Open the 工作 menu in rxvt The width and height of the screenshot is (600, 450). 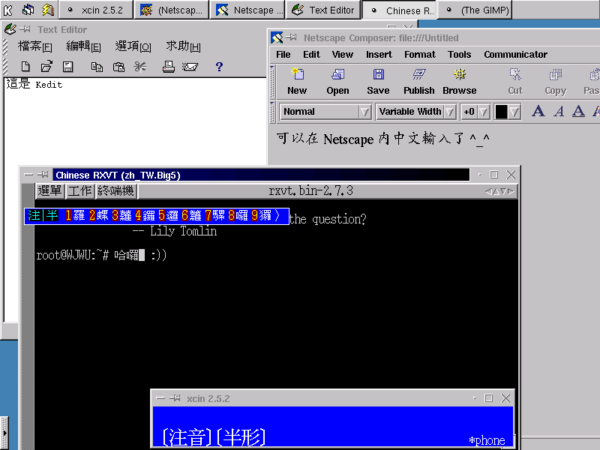click(x=79, y=191)
